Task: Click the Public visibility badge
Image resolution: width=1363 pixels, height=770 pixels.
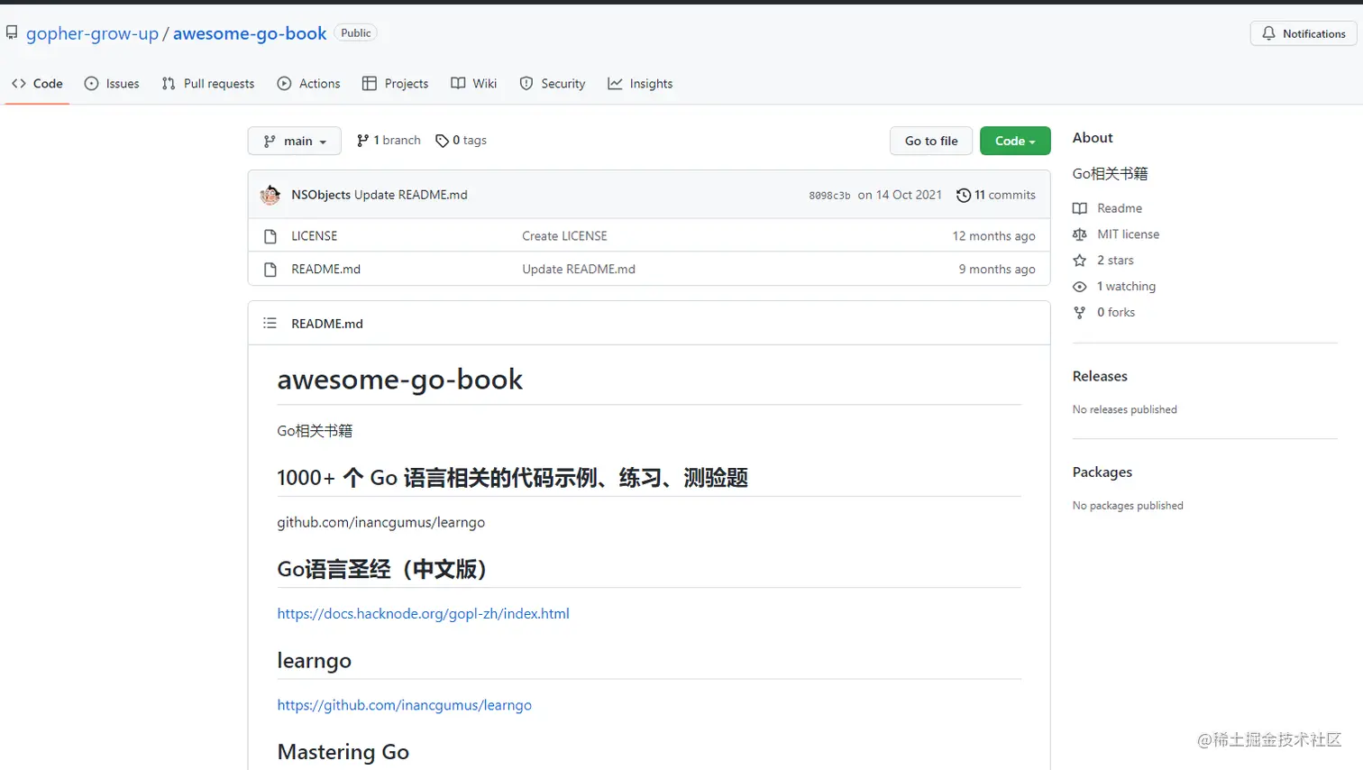Action: click(356, 33)
